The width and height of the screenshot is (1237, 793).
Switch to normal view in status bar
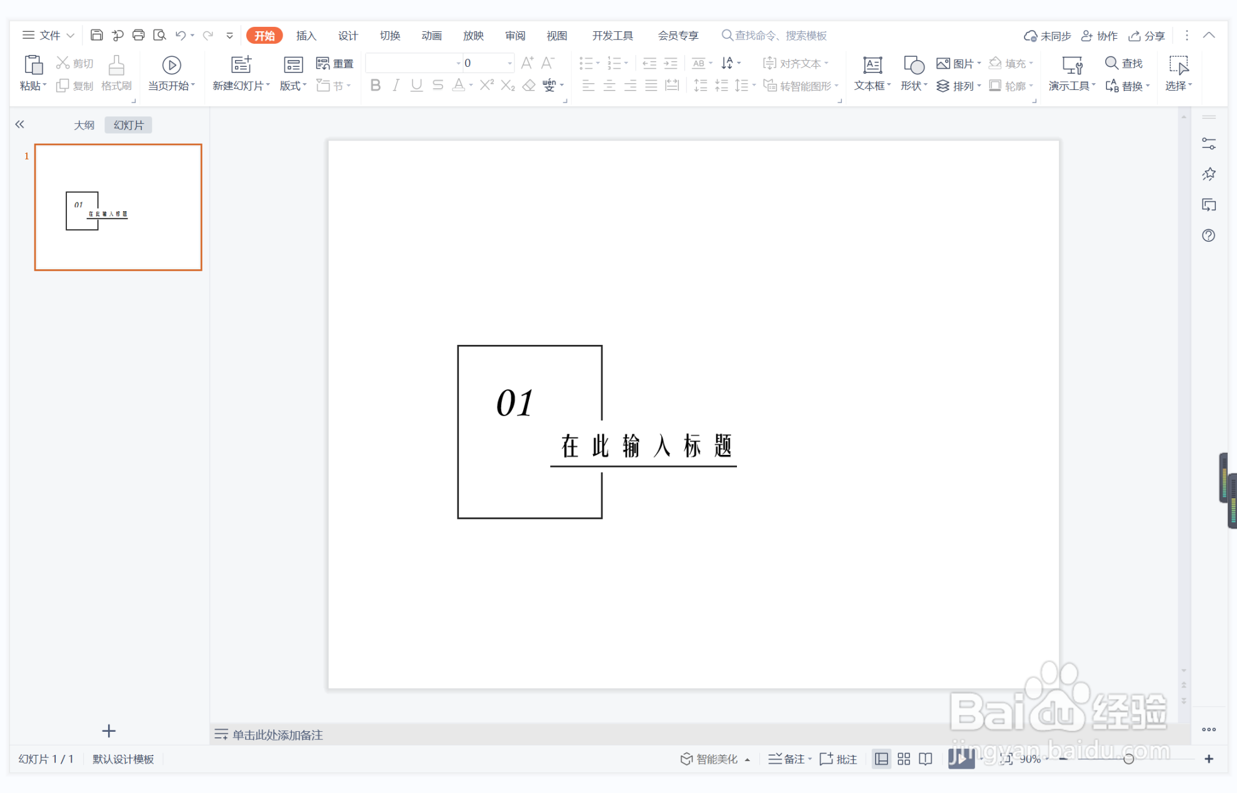coord(881,759)
